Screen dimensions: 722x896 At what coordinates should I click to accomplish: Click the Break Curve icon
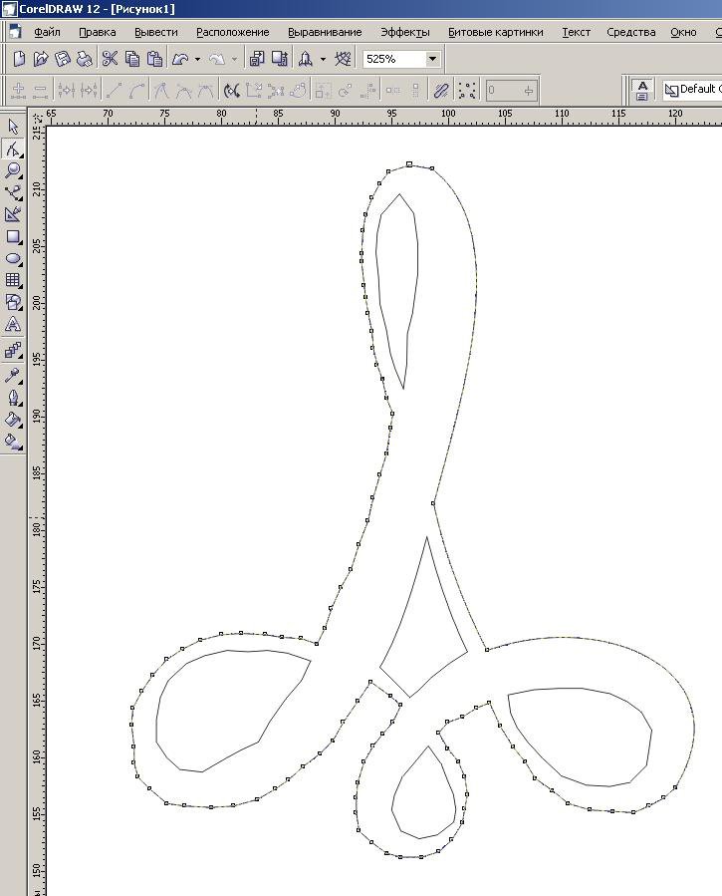click(89, 90)
